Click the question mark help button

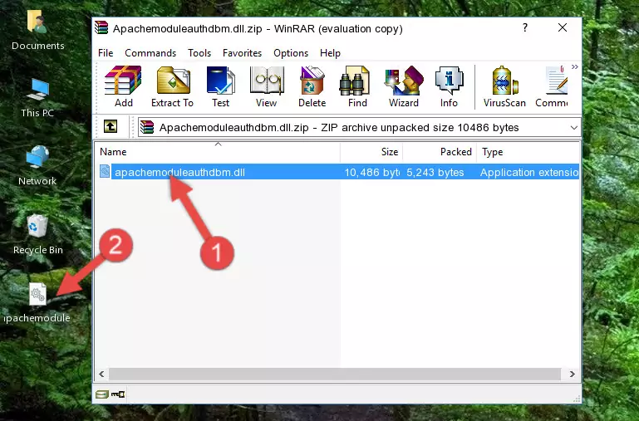525,27
